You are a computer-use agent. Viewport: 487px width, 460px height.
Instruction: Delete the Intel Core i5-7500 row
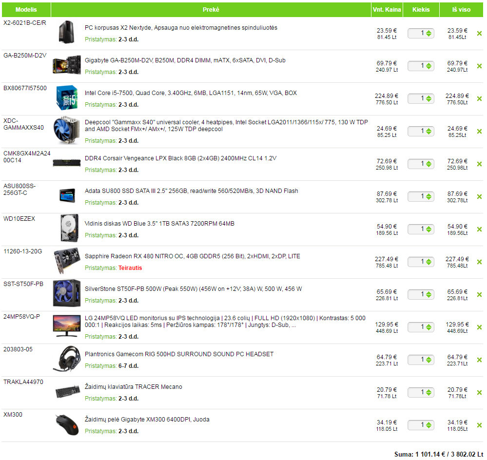pyautogui.click(x=479, y=99)
